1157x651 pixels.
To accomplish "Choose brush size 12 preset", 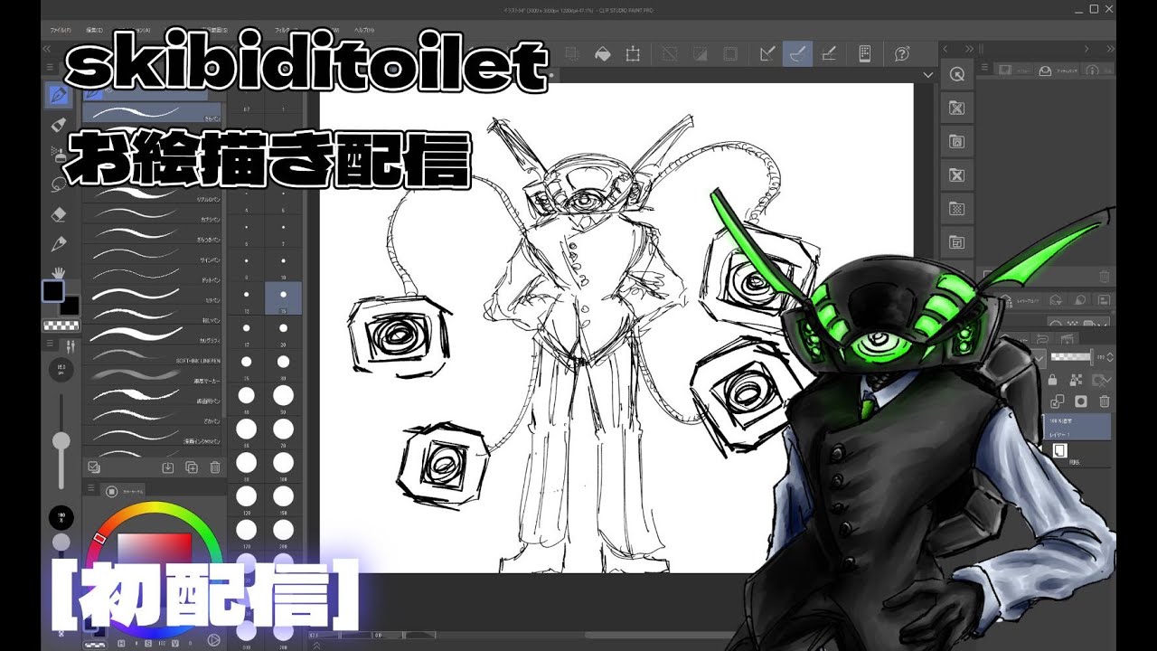I will [246, 297].
